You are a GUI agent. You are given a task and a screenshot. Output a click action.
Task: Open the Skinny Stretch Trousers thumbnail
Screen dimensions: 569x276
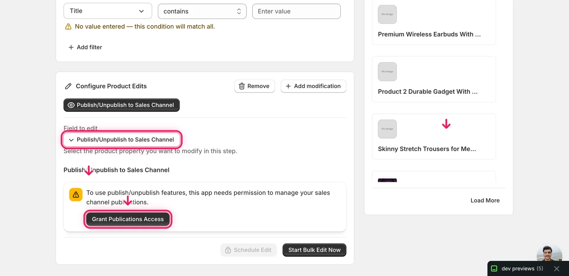387,129
